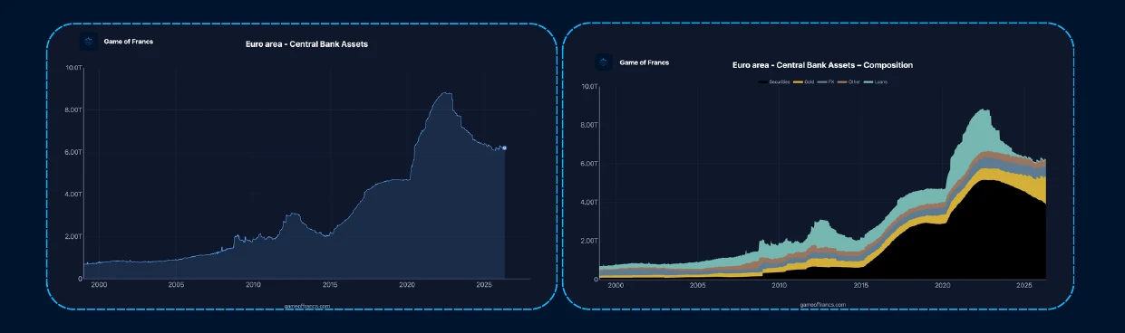Click the 'Euro area - Central Bank Assets' title in the left chart
Viewport: 1125px width, 333px height.
[306, 43]
